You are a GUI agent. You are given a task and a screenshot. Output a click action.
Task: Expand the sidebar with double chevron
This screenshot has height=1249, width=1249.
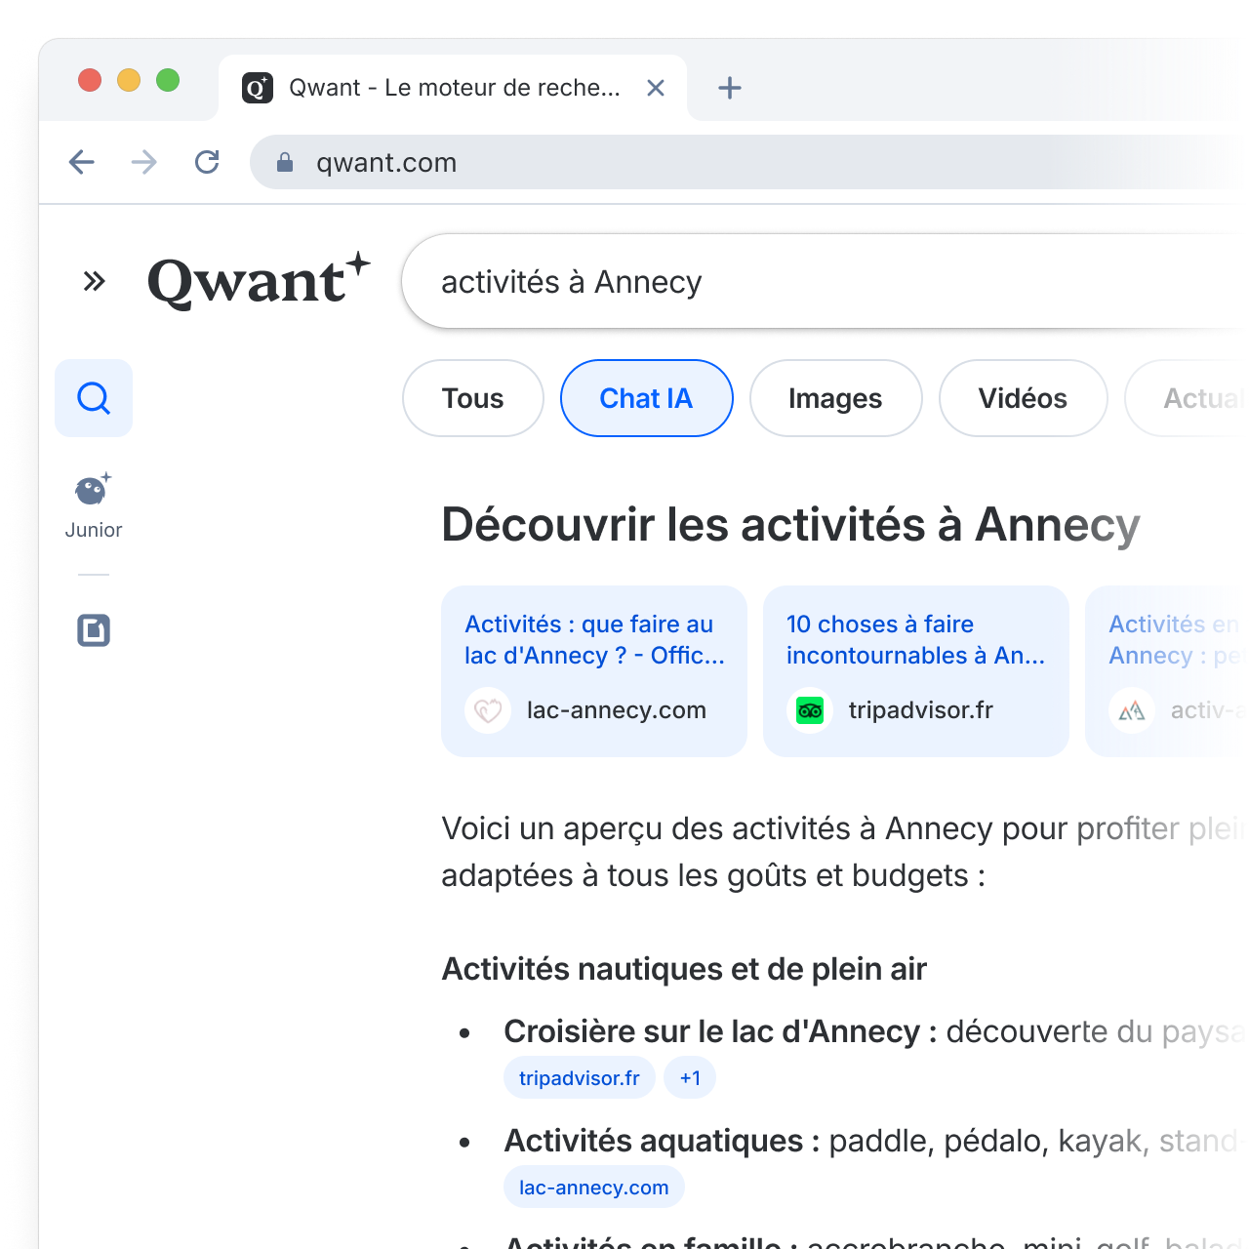[x=94, y=282]
